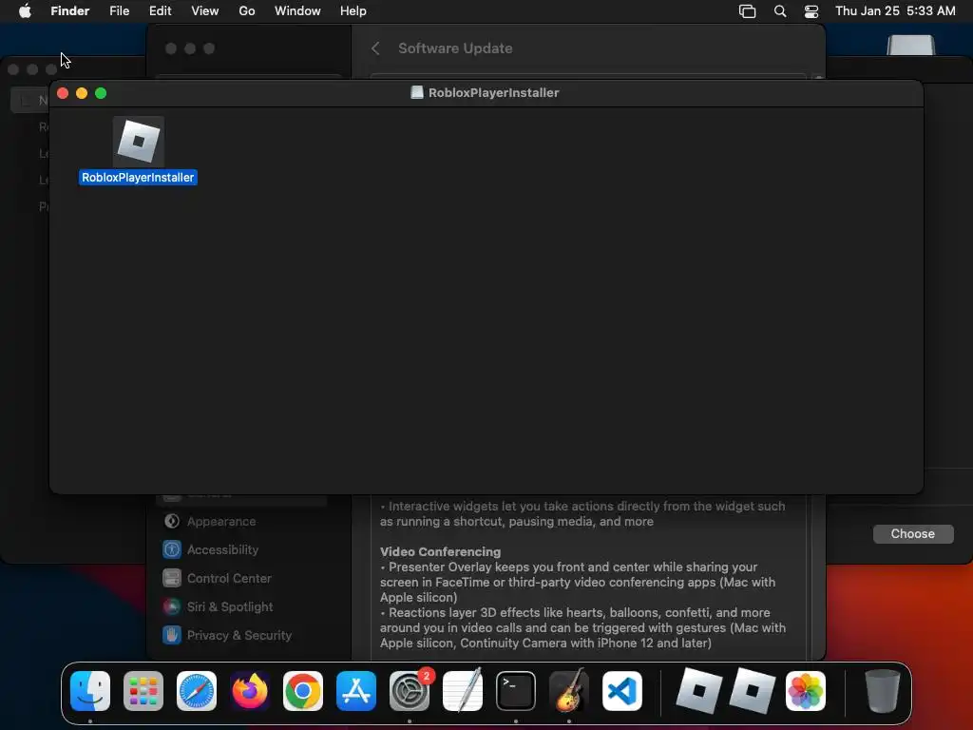Screen dimensions: 973x730
Task: Open the Edit menu
Action: (x=160, y=11)
